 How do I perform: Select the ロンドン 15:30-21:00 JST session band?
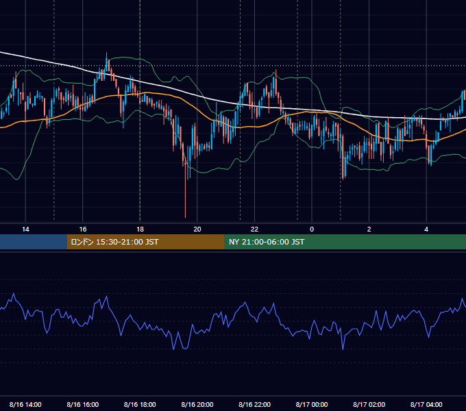tap(145, 242)
